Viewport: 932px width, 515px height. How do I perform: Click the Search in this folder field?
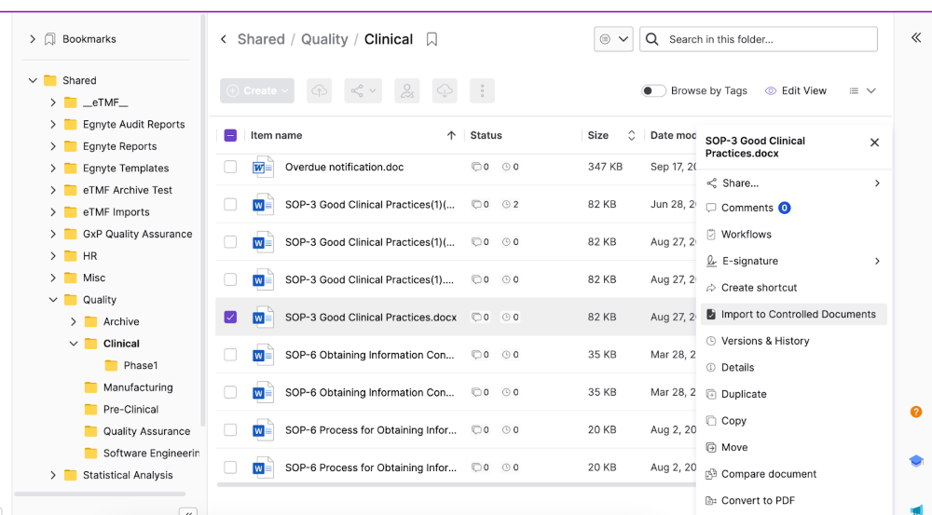pyautogui.click(x=759, y=39)
